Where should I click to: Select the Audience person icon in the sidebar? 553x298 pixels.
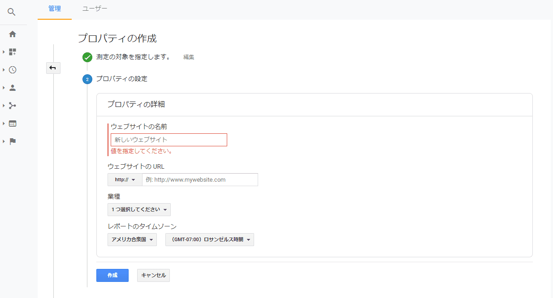tap(13, 88)
